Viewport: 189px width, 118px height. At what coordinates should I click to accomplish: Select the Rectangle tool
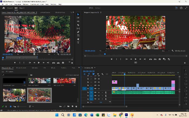(78, 36)
